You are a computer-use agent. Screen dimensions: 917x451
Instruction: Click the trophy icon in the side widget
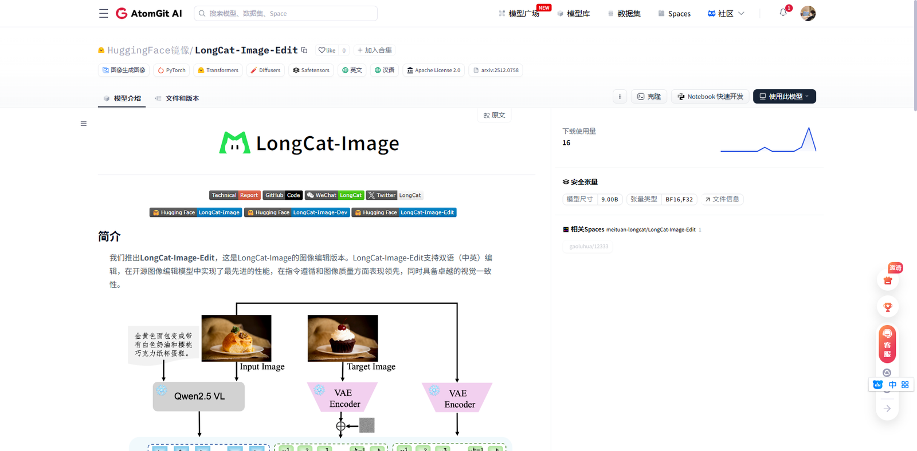(888, 307)
